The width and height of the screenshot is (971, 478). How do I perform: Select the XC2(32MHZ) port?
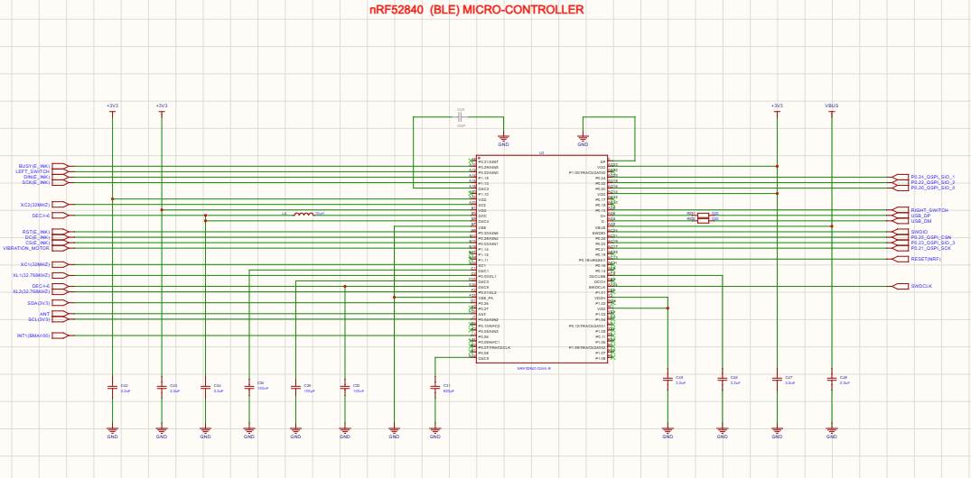coord(61,204)
